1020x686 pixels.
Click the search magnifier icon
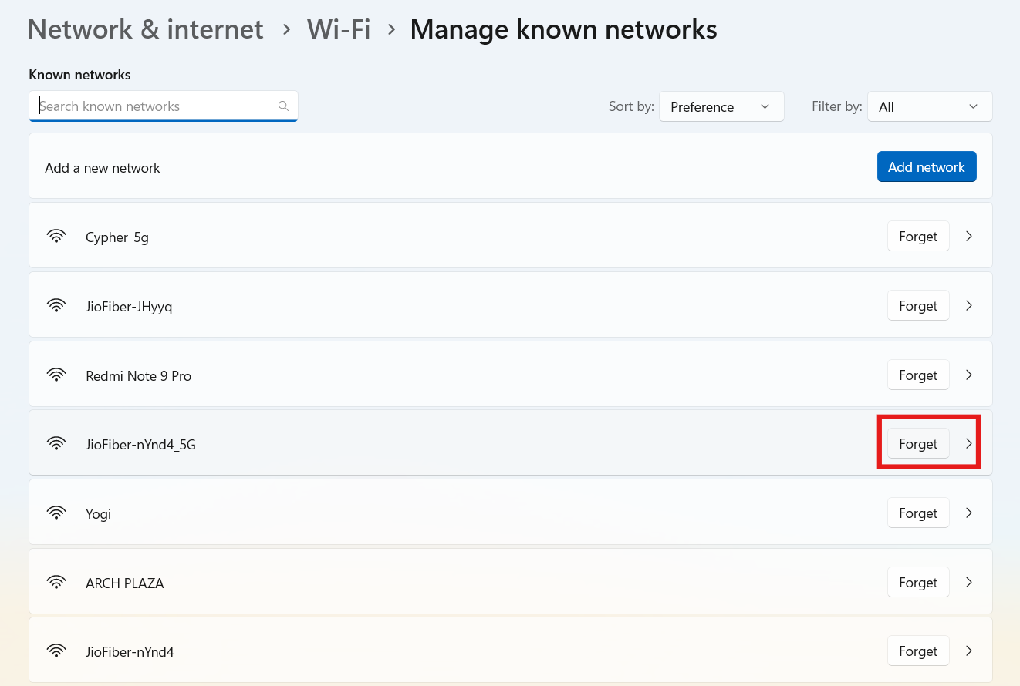pyautogui.click(x=282, y=106)
